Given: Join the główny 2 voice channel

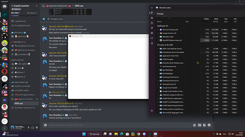Looking at the screenshot, I should click(20, 77).
